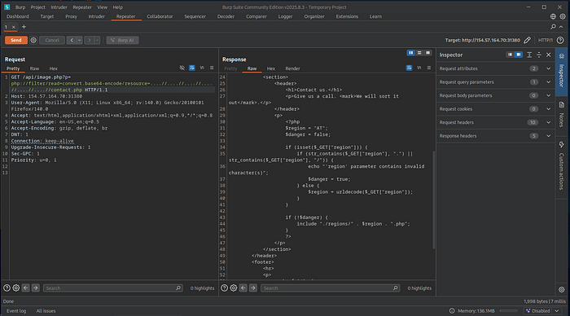Open the Intruder menu
Image resolution: width=570 pixels, height=316 pixels.
(x=59, y=7)
